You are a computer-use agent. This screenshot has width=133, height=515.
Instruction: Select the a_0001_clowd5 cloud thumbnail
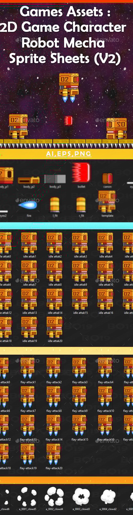pos(27,496)
